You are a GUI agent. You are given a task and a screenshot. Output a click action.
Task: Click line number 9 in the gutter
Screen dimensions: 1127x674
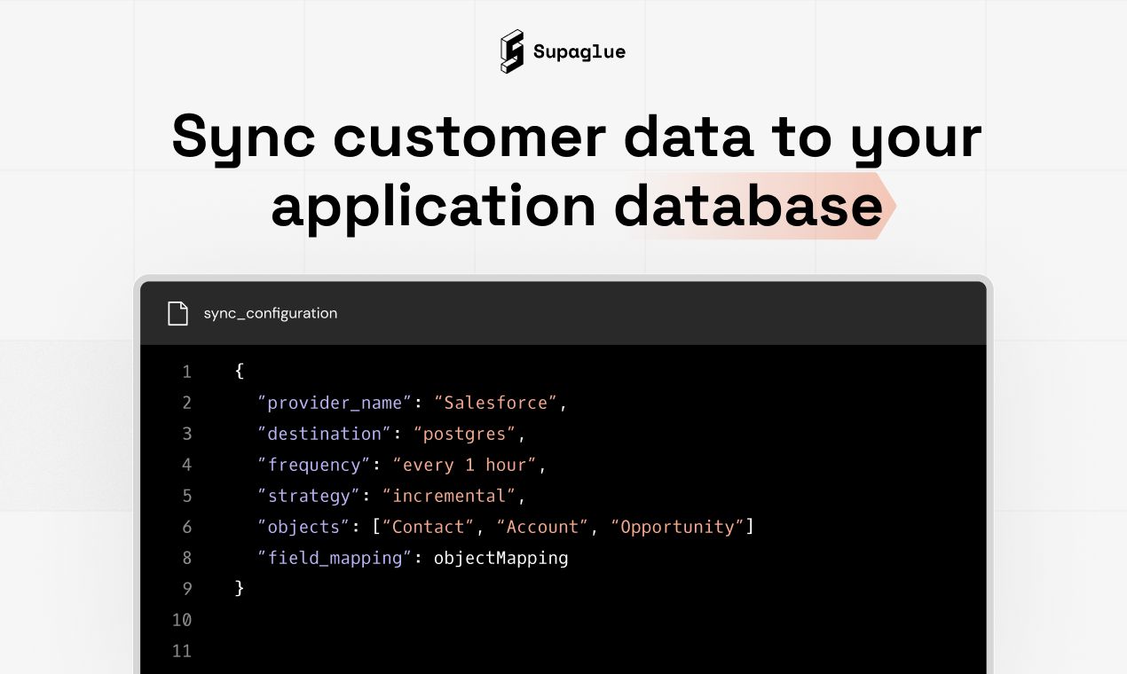pyautogui.click(x=186, y=589)
